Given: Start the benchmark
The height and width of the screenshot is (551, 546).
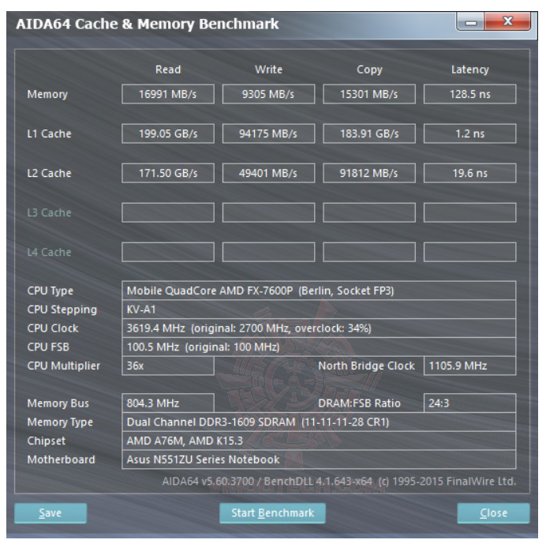Looking at the screenshot, I should (x=272, y=513).
